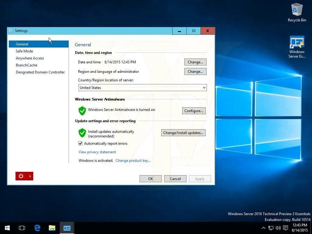Click the volume speaker tray icon
The width and height of the screenshot is (312, 234).
coord(278,228)
